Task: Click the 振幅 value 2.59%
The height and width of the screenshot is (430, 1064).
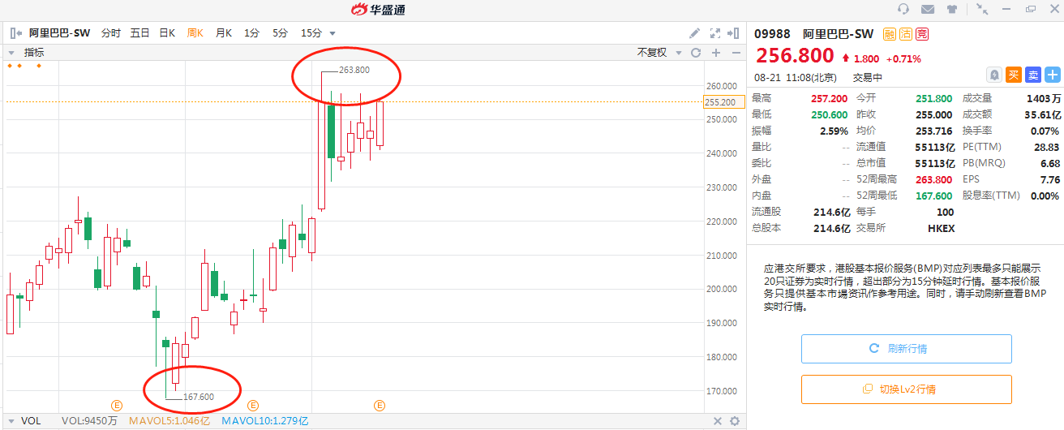Action: pyautogui.click(x=834, y=131)
